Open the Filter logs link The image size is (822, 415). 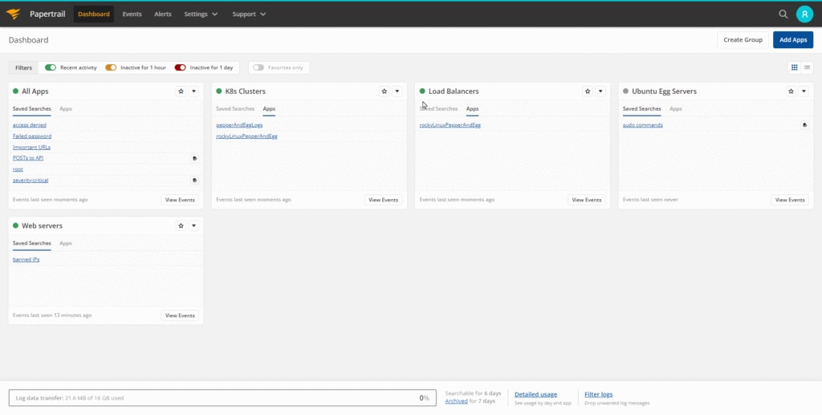click(599, 395)
